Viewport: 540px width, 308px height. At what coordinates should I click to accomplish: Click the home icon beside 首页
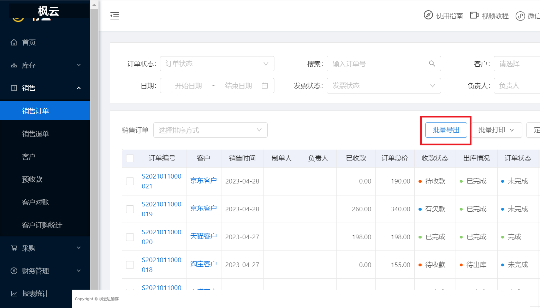14,42
